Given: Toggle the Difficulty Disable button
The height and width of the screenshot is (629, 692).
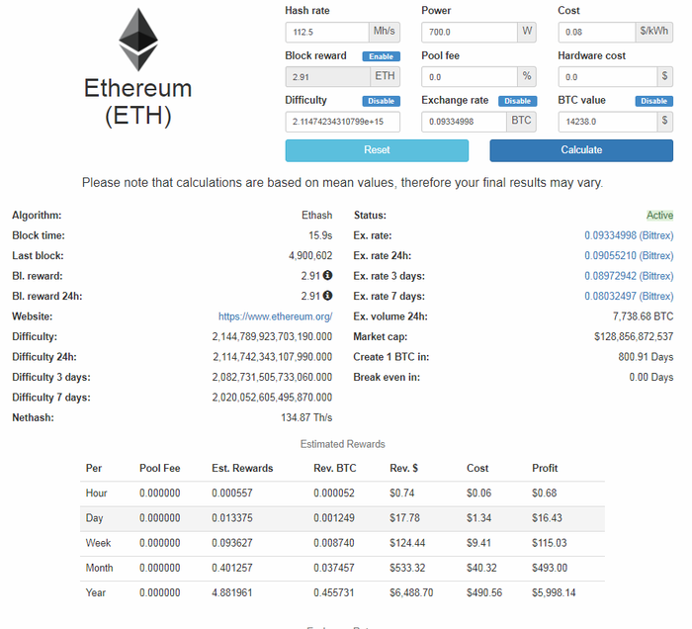Looking at the screenshot, I should coord(382,101).
